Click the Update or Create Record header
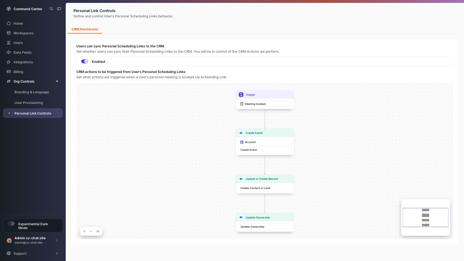 [265, 179]
